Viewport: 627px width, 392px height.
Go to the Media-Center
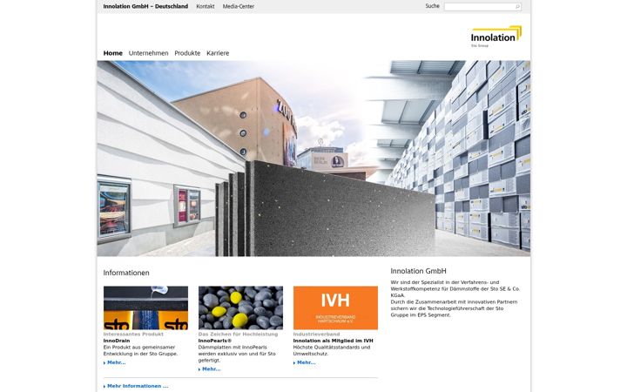click(239, 6)
